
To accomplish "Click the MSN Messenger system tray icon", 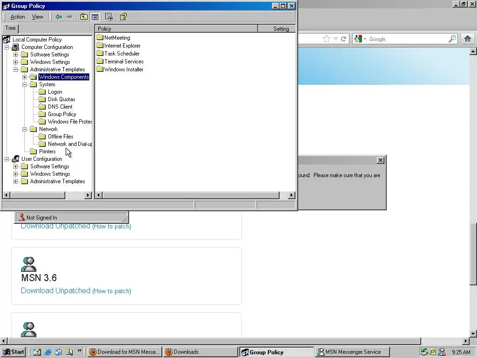I will [442, 352].
